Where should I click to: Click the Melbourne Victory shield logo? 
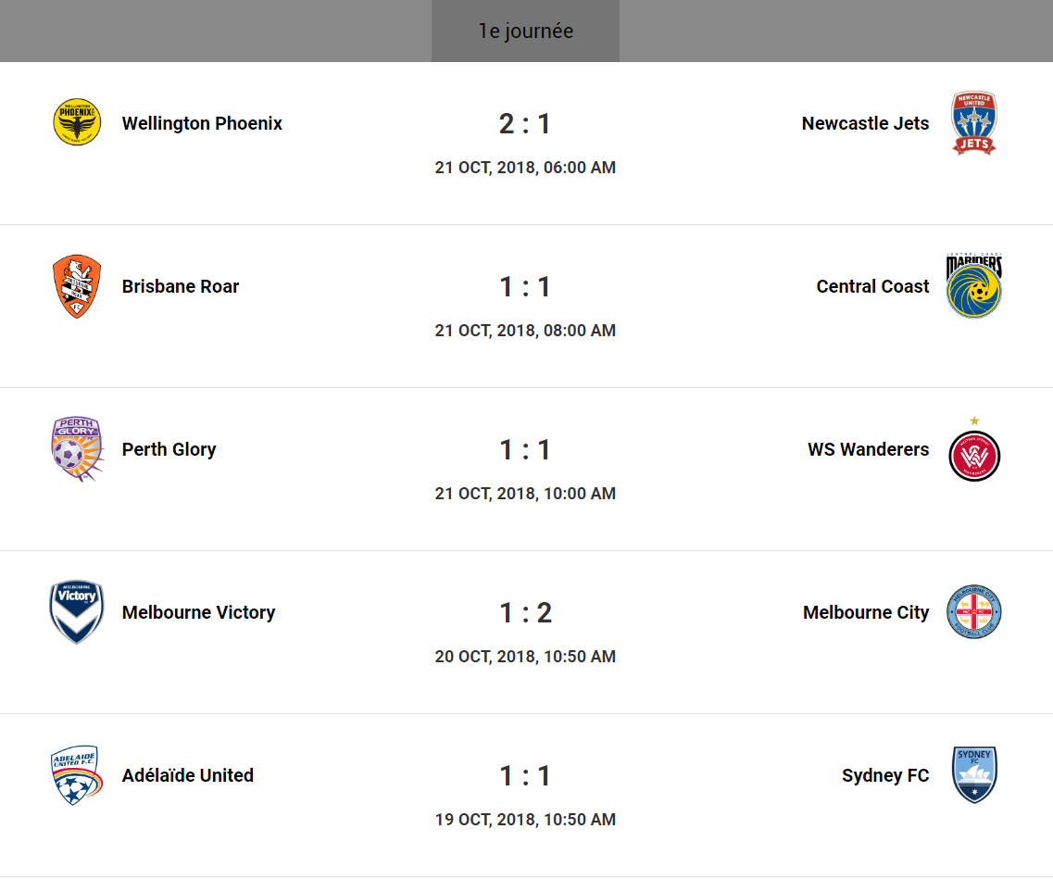point(77,612)
